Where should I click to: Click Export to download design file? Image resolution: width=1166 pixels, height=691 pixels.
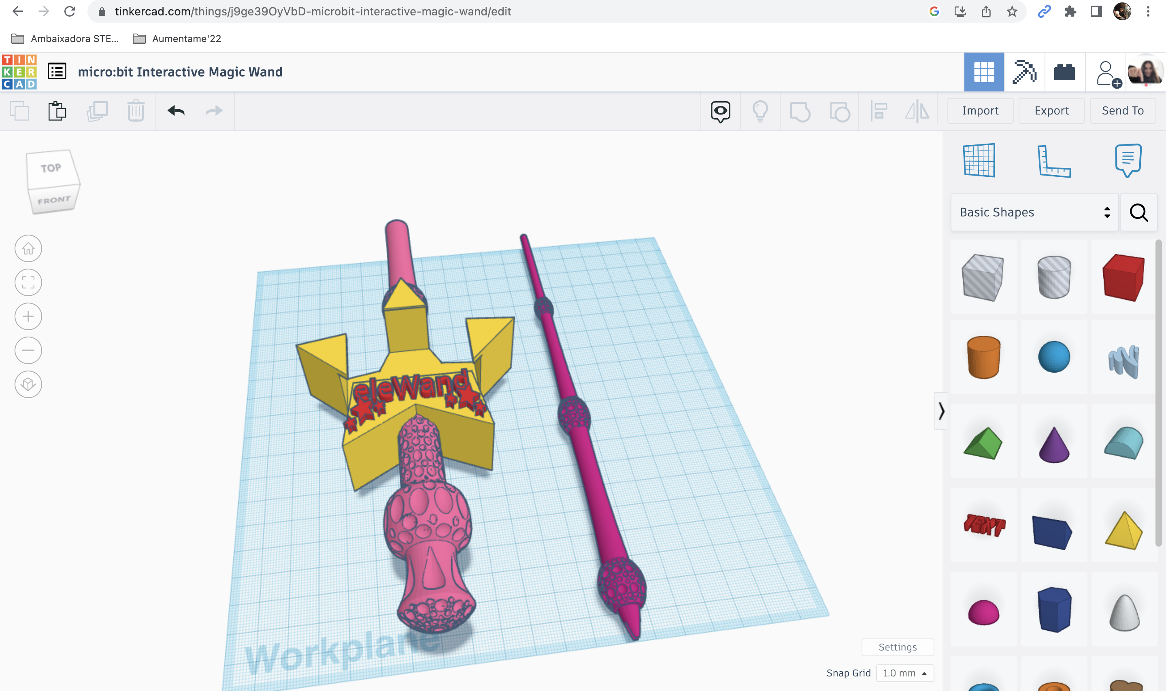pyautogui.click(x=1051, y=110)
